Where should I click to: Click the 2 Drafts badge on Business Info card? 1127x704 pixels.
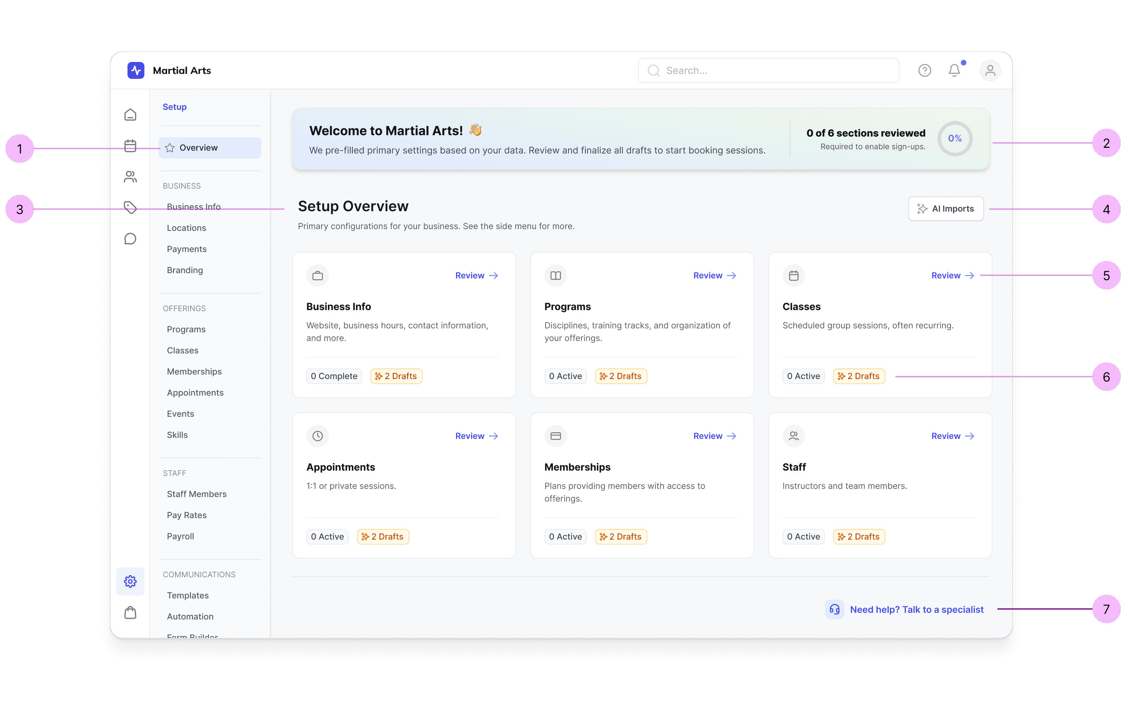396,376
